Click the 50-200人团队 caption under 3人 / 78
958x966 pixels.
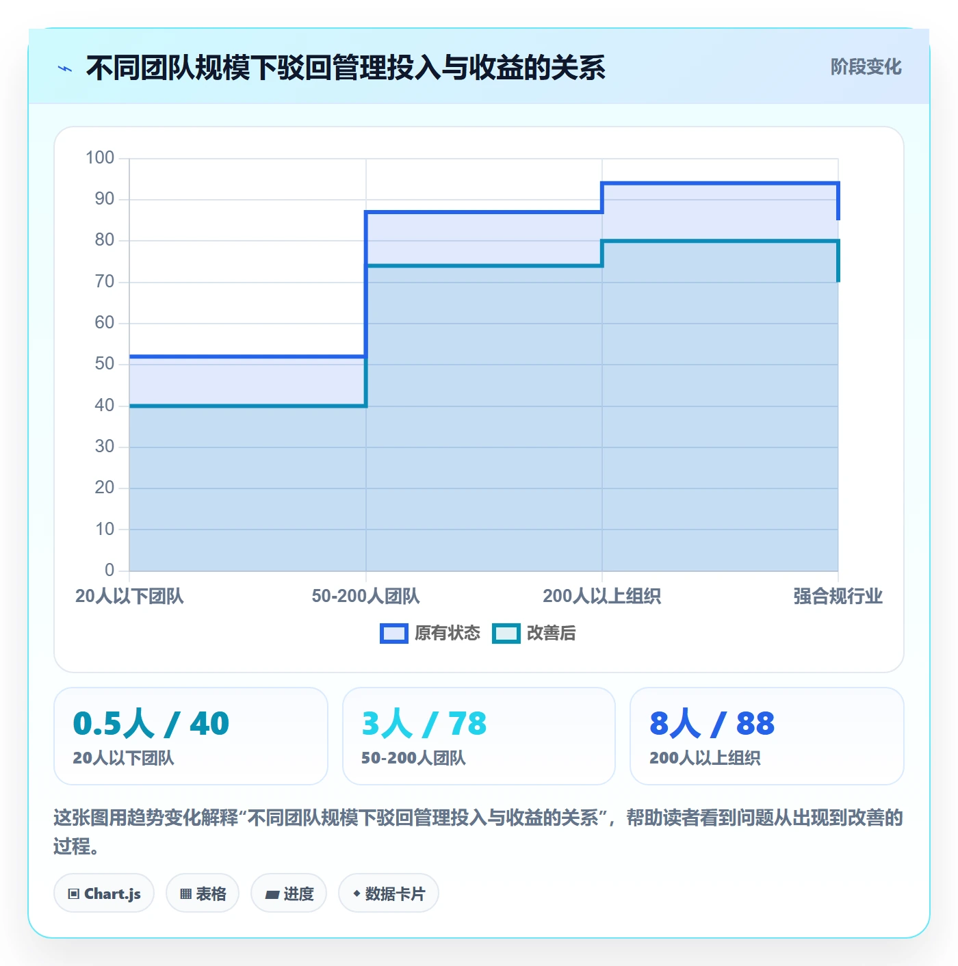413,758
